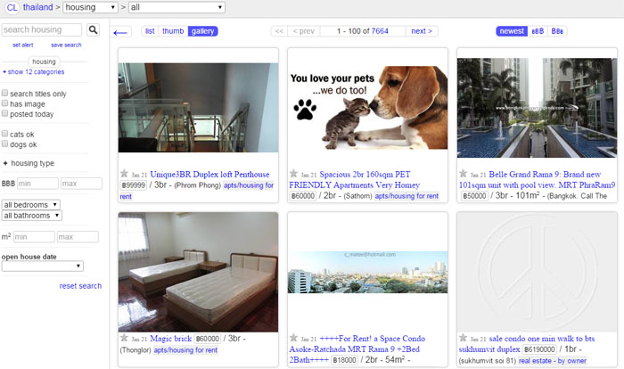Go to the next results page
The width and height of the screenshot is (624, 369).
[420, 31]
